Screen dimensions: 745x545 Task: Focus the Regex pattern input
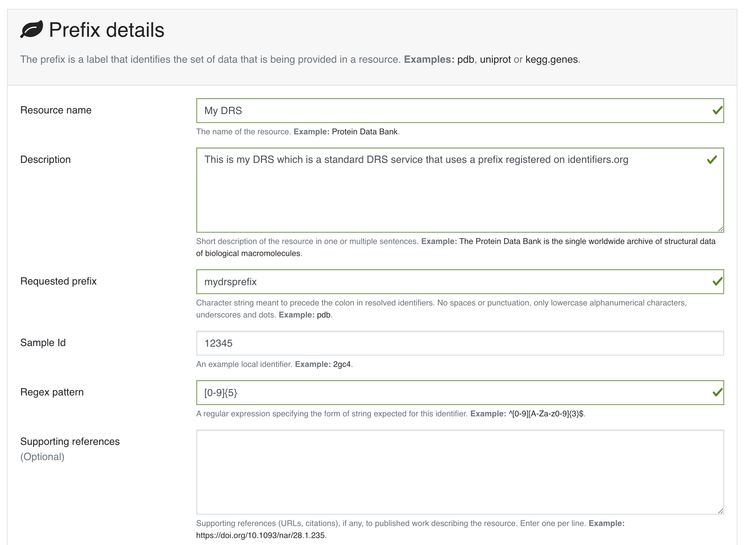tap(429, 392)
